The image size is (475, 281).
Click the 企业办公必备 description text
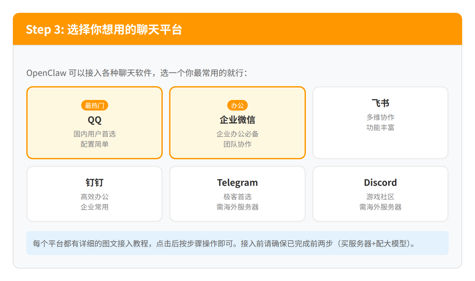pyautogui.click(x=237, y=134)
